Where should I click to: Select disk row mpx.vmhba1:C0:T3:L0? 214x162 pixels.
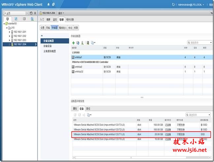[x=141, y=125]
